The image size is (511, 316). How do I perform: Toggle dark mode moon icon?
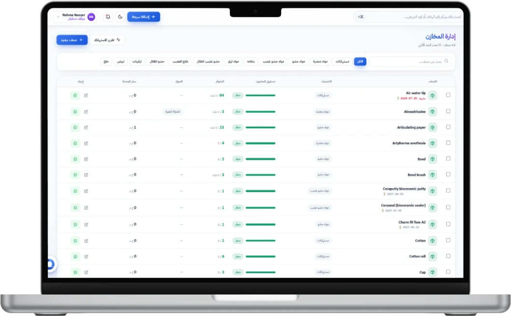click(x=120, y=16)
